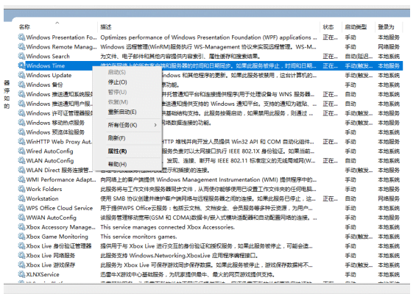Viewport: 416px width, 294px height.
Task: Click the gear icon for WWAN AutoConfig
Action: (x=21, y=218)
